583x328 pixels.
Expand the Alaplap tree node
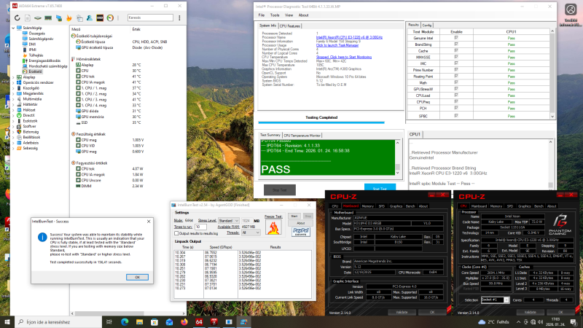pos(13,77)
